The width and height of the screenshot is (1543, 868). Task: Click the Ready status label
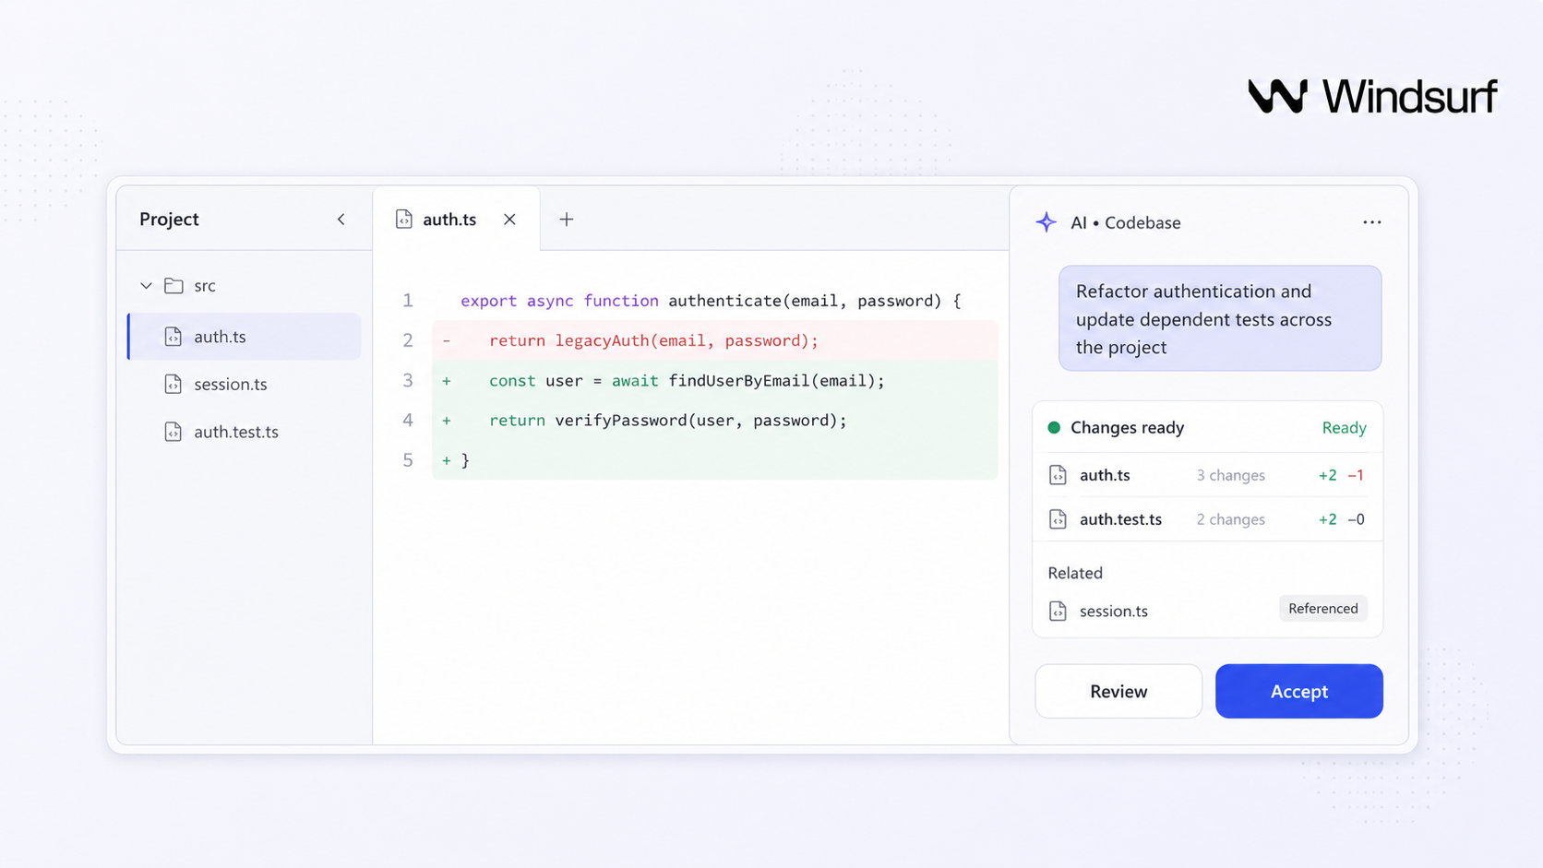[x=1344, y=428]
